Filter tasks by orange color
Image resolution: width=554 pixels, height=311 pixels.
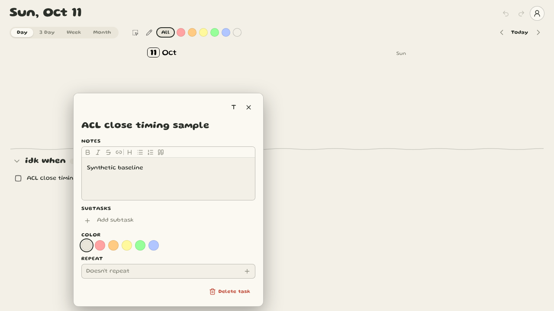[192, 32]
